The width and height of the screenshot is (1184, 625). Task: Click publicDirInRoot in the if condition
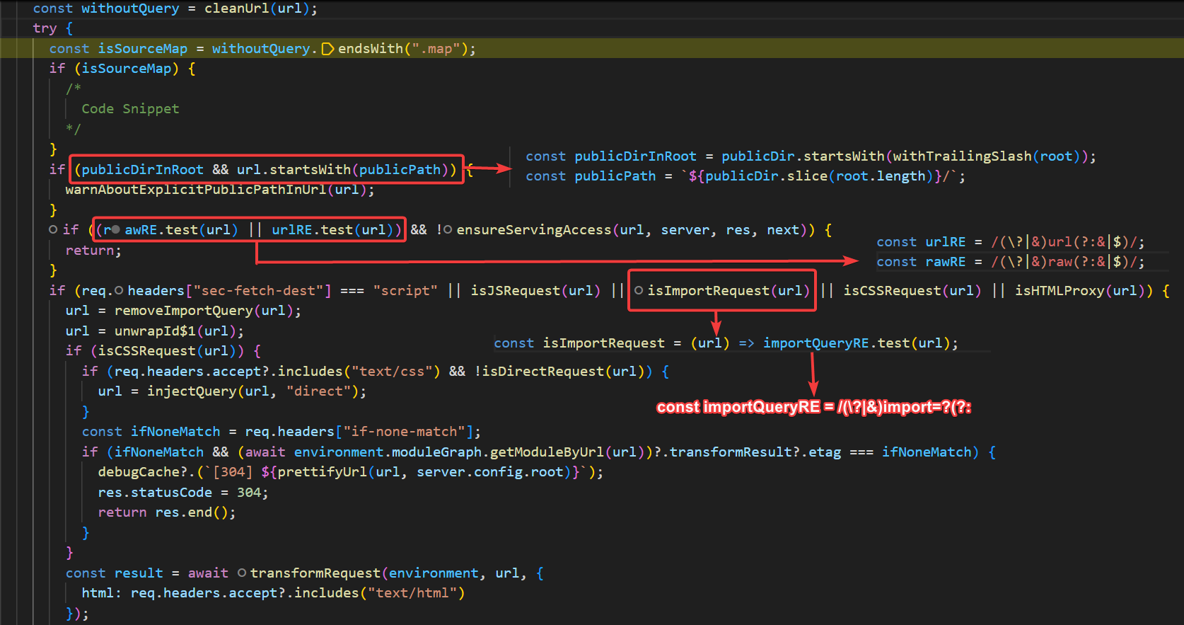[142, 170]
